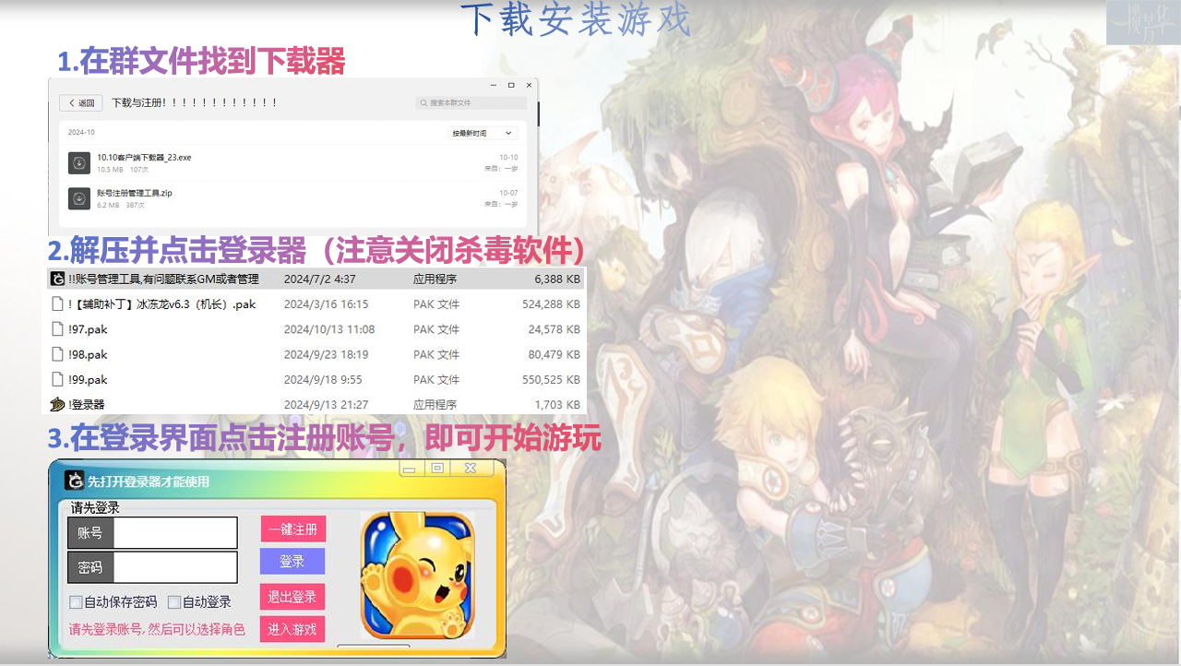Click the 账号管理工具 application icon

click(57, 279)
